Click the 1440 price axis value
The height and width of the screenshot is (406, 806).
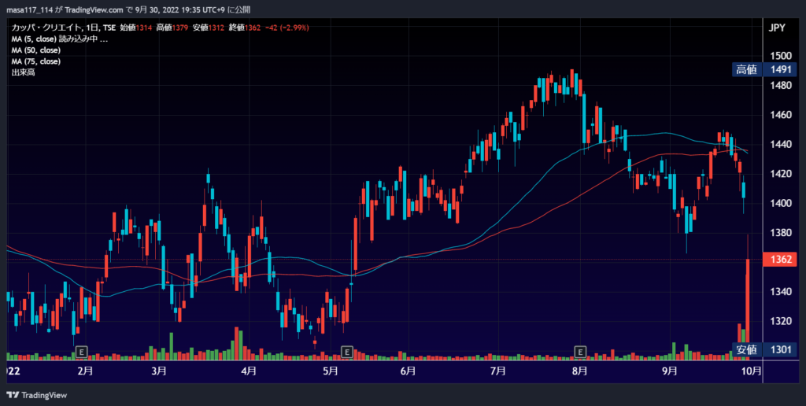(x=782, y=145)
